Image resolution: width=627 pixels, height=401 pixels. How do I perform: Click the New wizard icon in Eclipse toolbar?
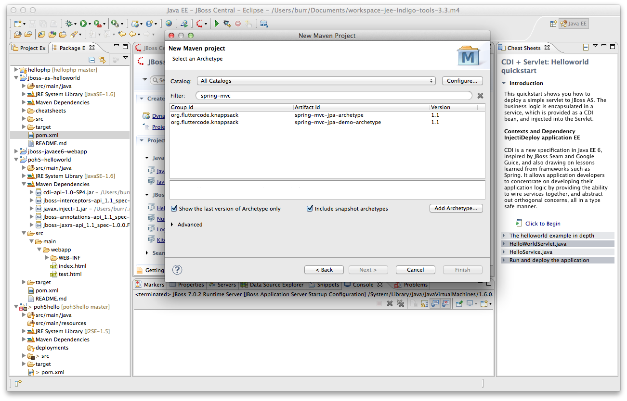point(17,24)
